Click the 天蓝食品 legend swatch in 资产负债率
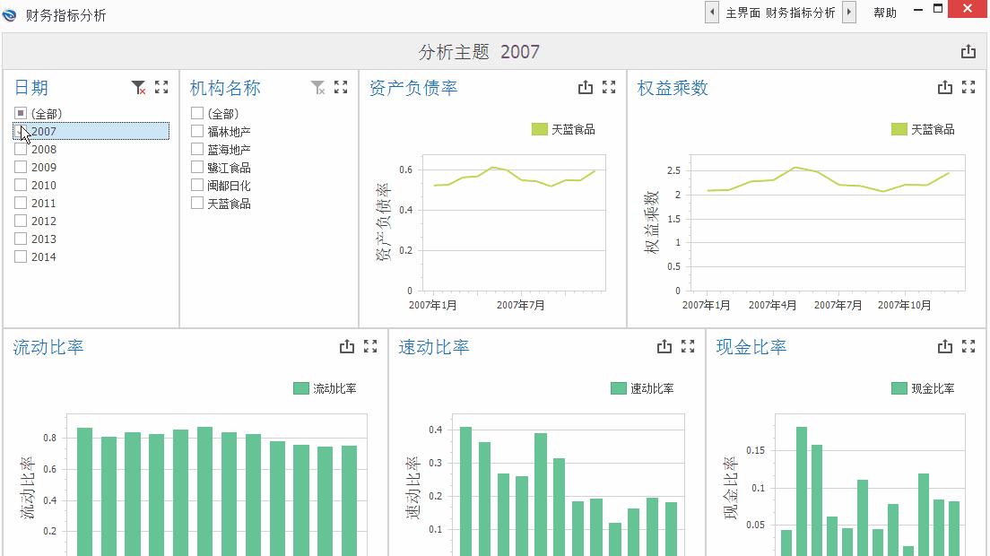This screenshot has width=990, height=556. tap(539, 129)
